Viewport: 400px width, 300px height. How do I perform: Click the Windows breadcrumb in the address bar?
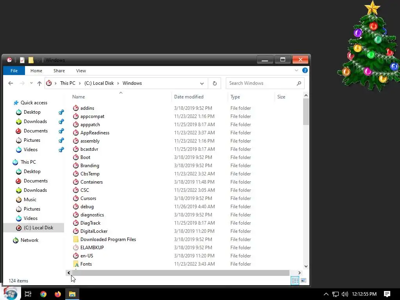(132, 83)
